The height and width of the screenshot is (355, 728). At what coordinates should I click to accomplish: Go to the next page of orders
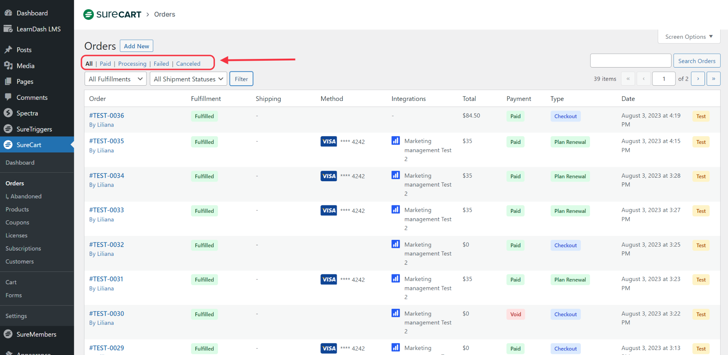(698, 79)
